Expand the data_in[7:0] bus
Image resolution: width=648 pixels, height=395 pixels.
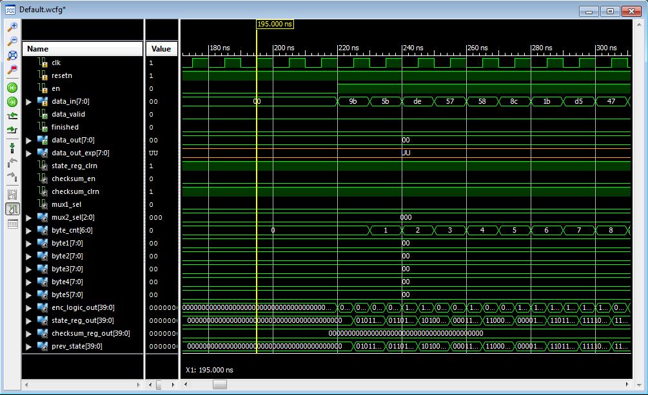tap(28, 102)
